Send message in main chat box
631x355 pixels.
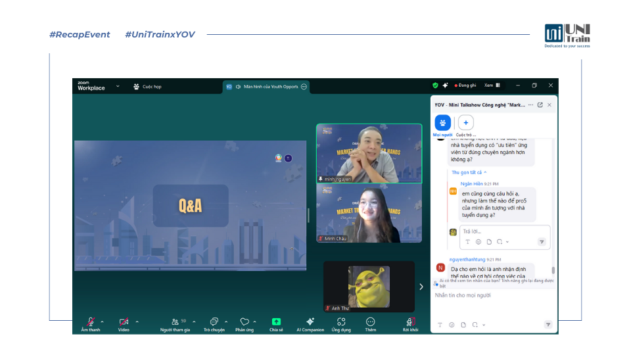tap(548, 324)
